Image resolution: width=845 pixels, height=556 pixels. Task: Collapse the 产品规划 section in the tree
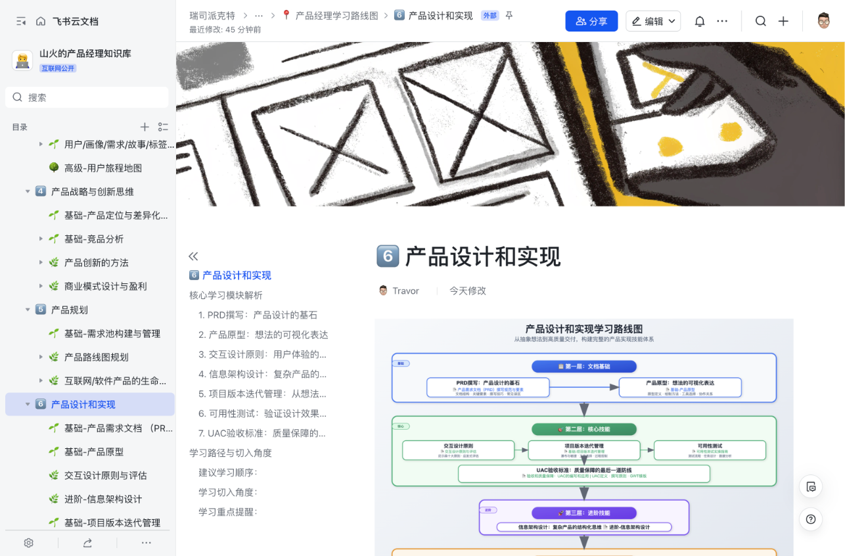tap(28, 310)
